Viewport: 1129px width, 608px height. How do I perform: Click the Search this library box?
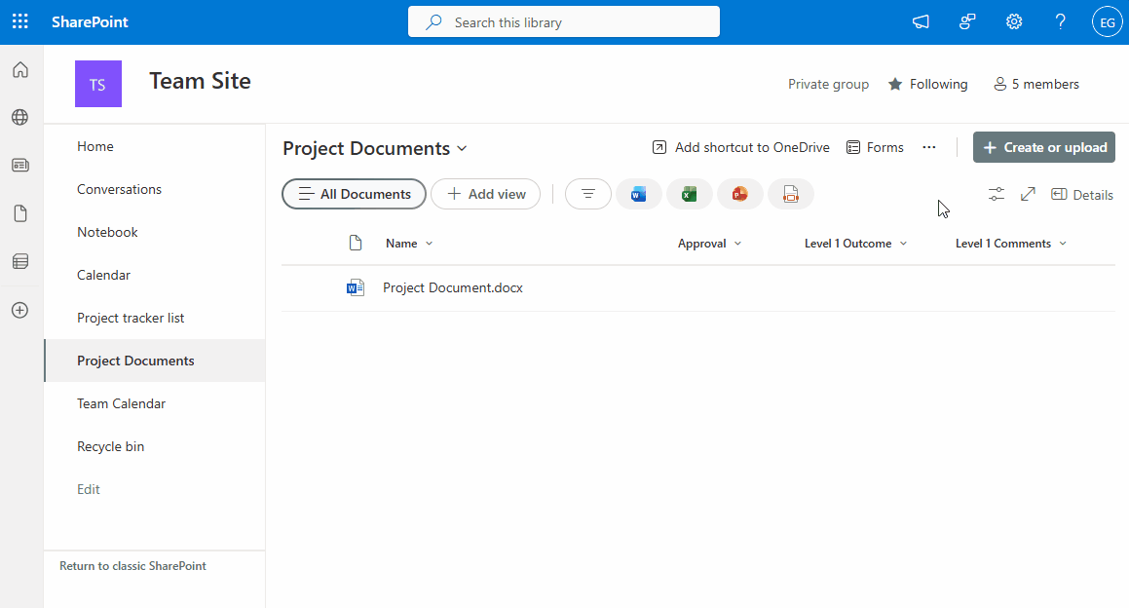pyautogui.click(x=564, y=21)
